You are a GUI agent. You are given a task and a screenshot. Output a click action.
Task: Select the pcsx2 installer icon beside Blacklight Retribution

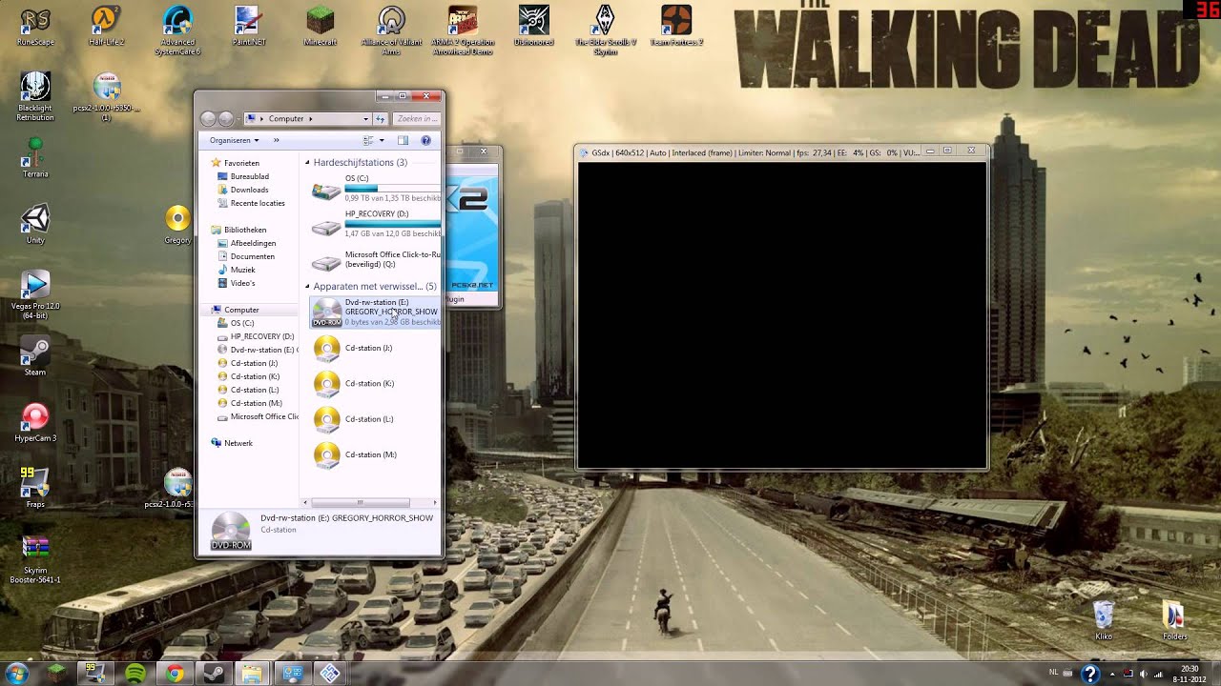tap(107, 97)
